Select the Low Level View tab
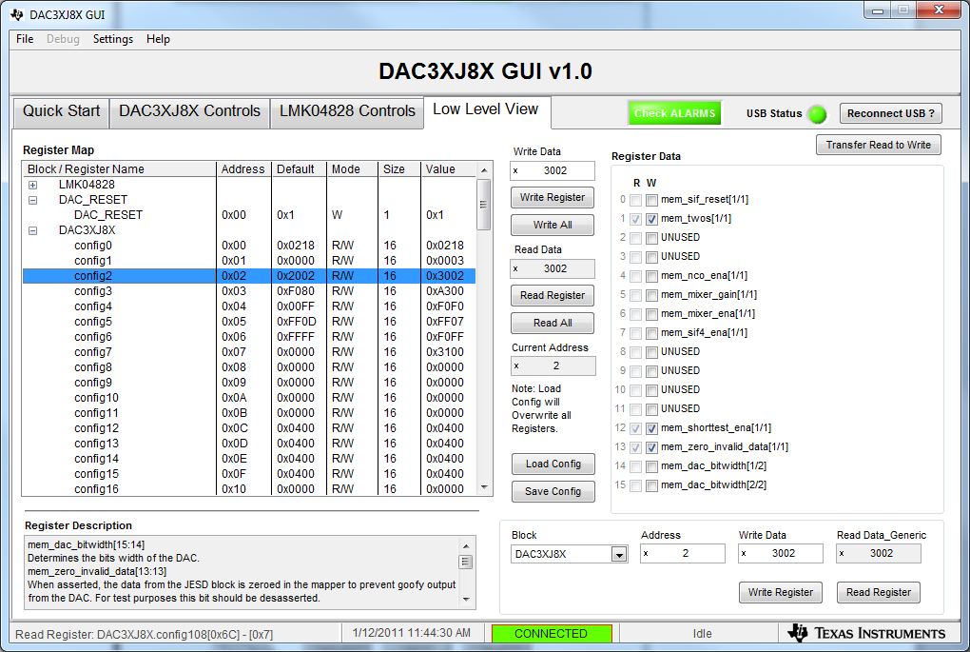 [x=486, y=110]
